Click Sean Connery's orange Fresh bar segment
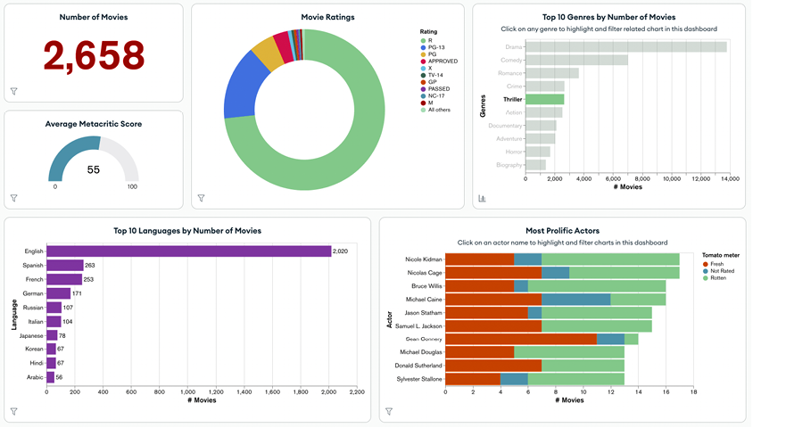Screen dimensions: 786x428 [x=521, y=340]
